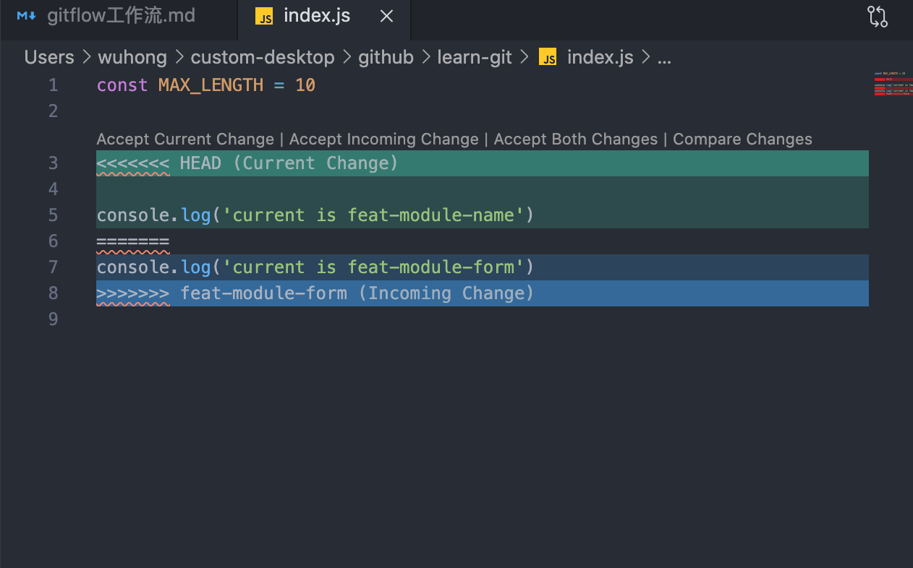
Task: Open the Users breadcrumb segment
Action: (x=49, y=58)
